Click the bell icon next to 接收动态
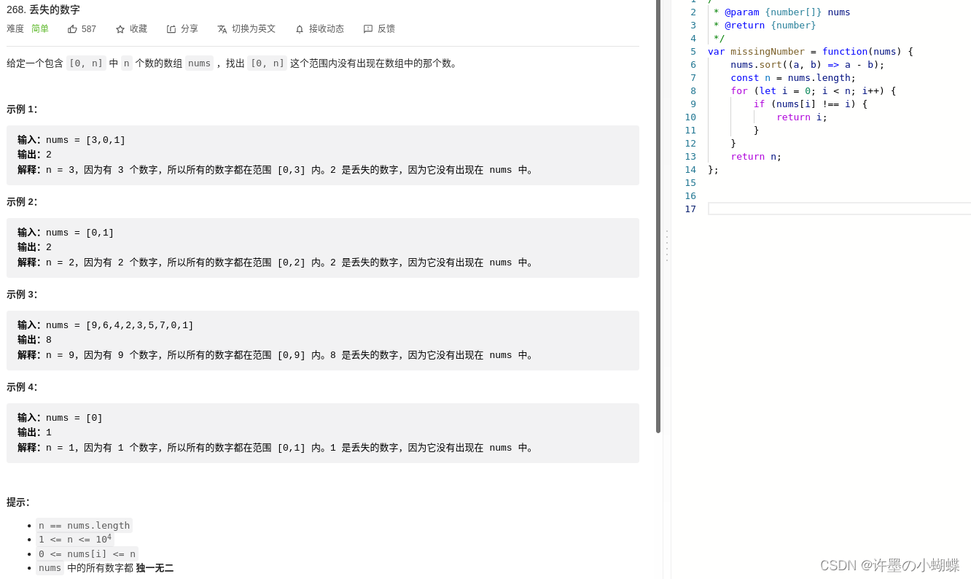 [x=299, y=28]
